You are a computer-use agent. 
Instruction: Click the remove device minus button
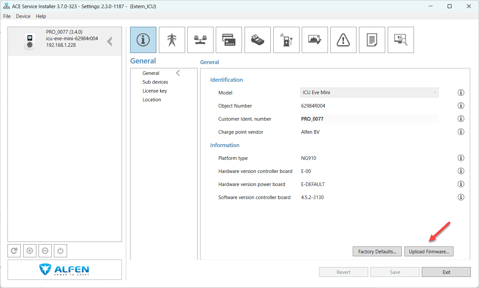click(45, 251)
